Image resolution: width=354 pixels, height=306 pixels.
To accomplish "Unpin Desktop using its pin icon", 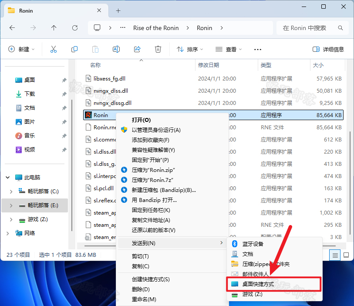I will [x=64, y=80].
